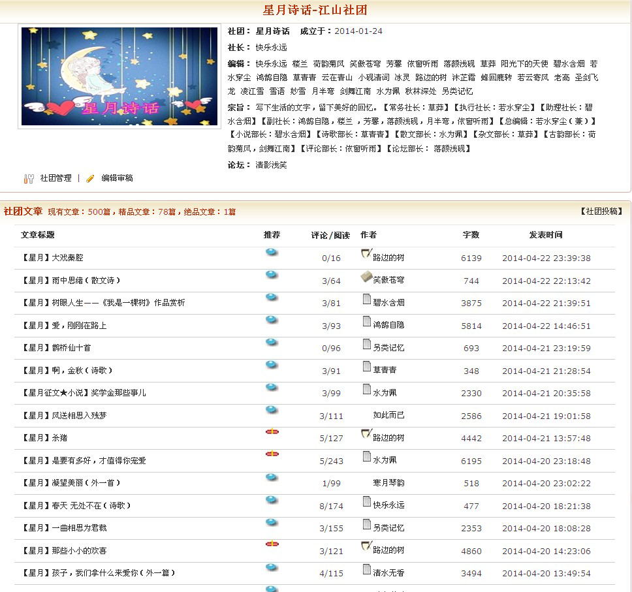Click recommend icon in 爱，刚刚在路上 row
This screenshot has width=632, height=592.
coord(272,320)
